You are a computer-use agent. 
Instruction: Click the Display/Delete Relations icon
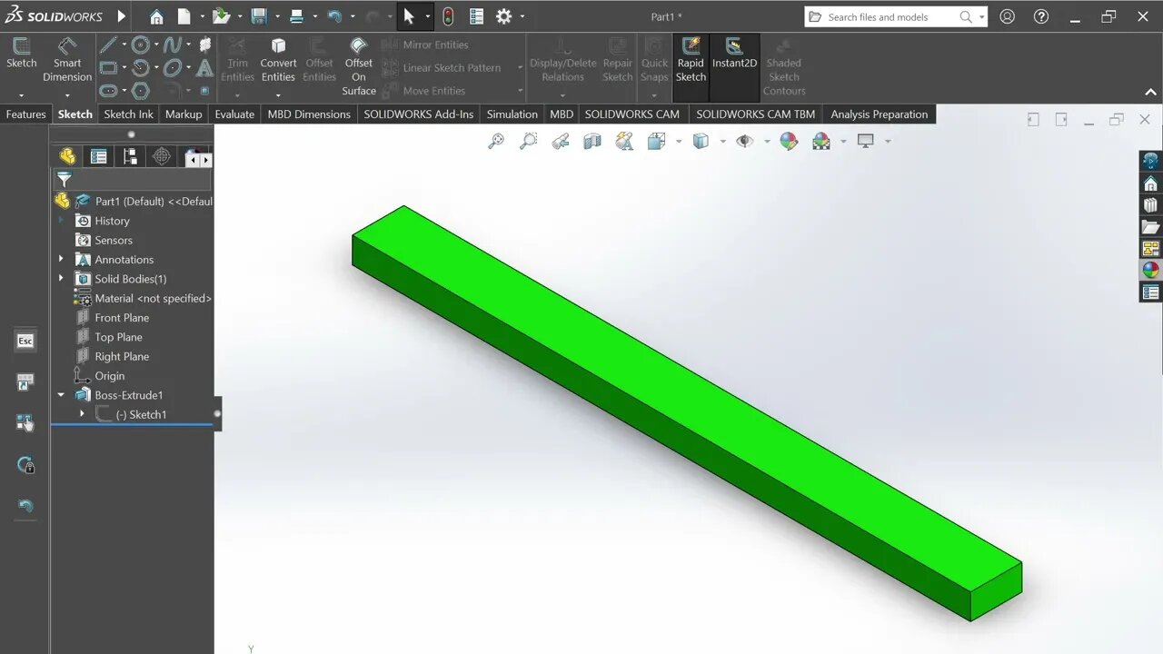pos(562,61)
